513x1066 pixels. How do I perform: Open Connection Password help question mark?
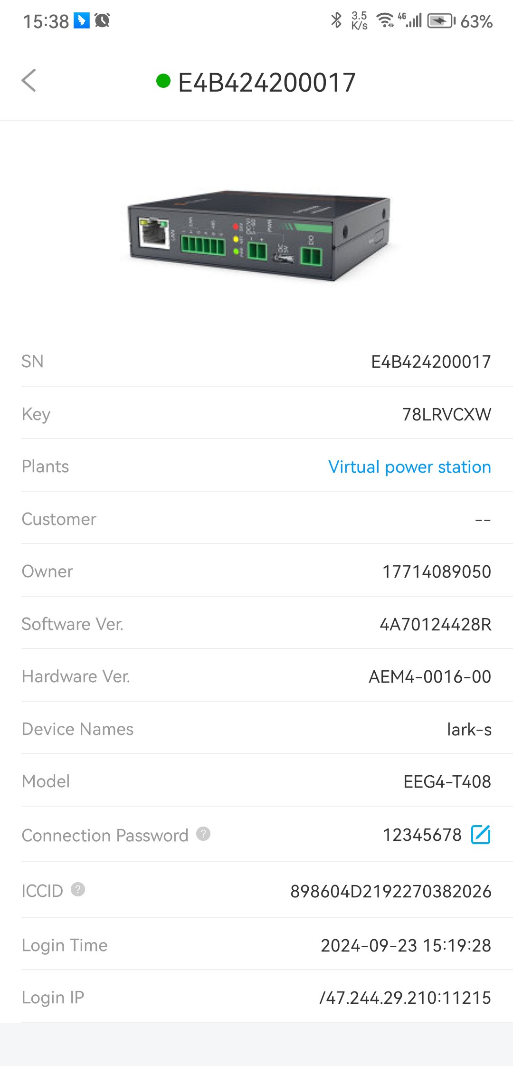tap(203, 834)
